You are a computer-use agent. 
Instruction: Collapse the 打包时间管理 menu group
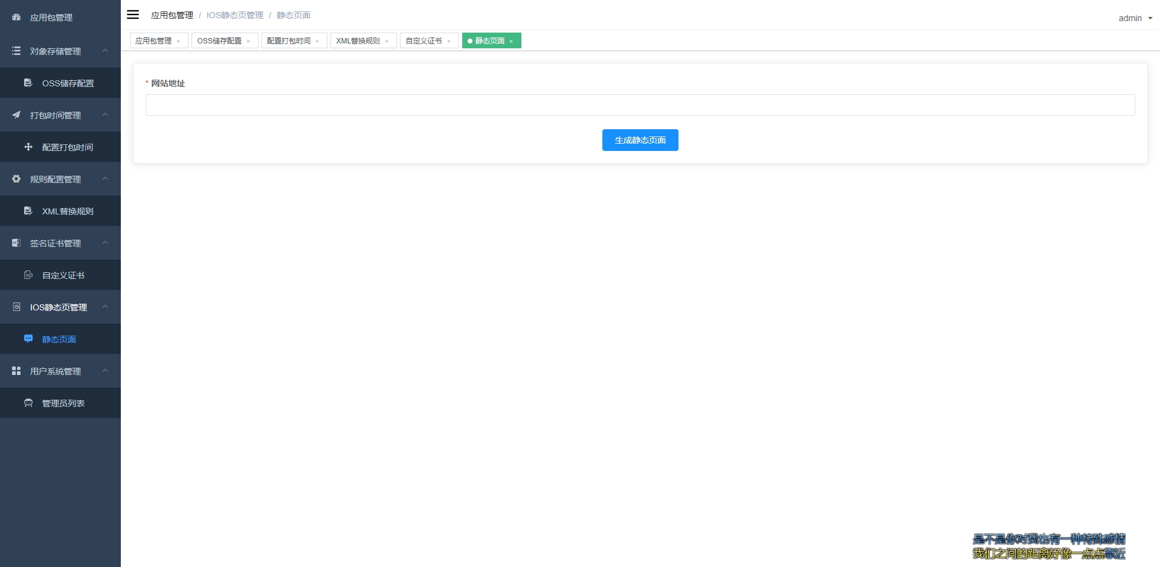[105, 115]
